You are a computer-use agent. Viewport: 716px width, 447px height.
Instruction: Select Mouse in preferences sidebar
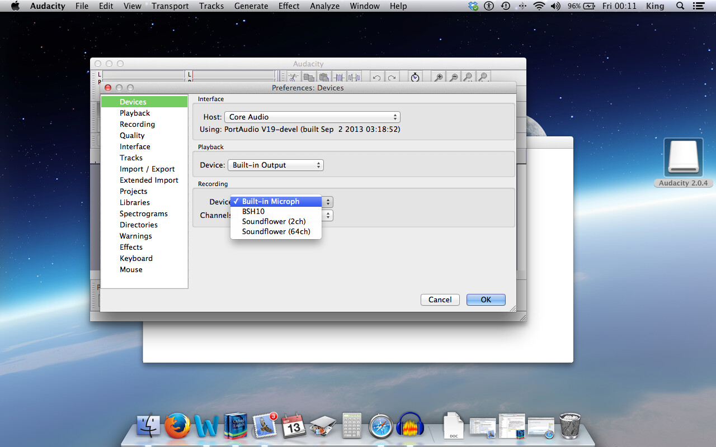click(x=144, y=269)
